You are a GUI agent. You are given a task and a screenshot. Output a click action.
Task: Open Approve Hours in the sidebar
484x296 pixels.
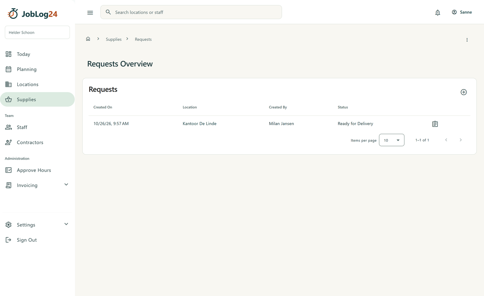pos(37,170)
